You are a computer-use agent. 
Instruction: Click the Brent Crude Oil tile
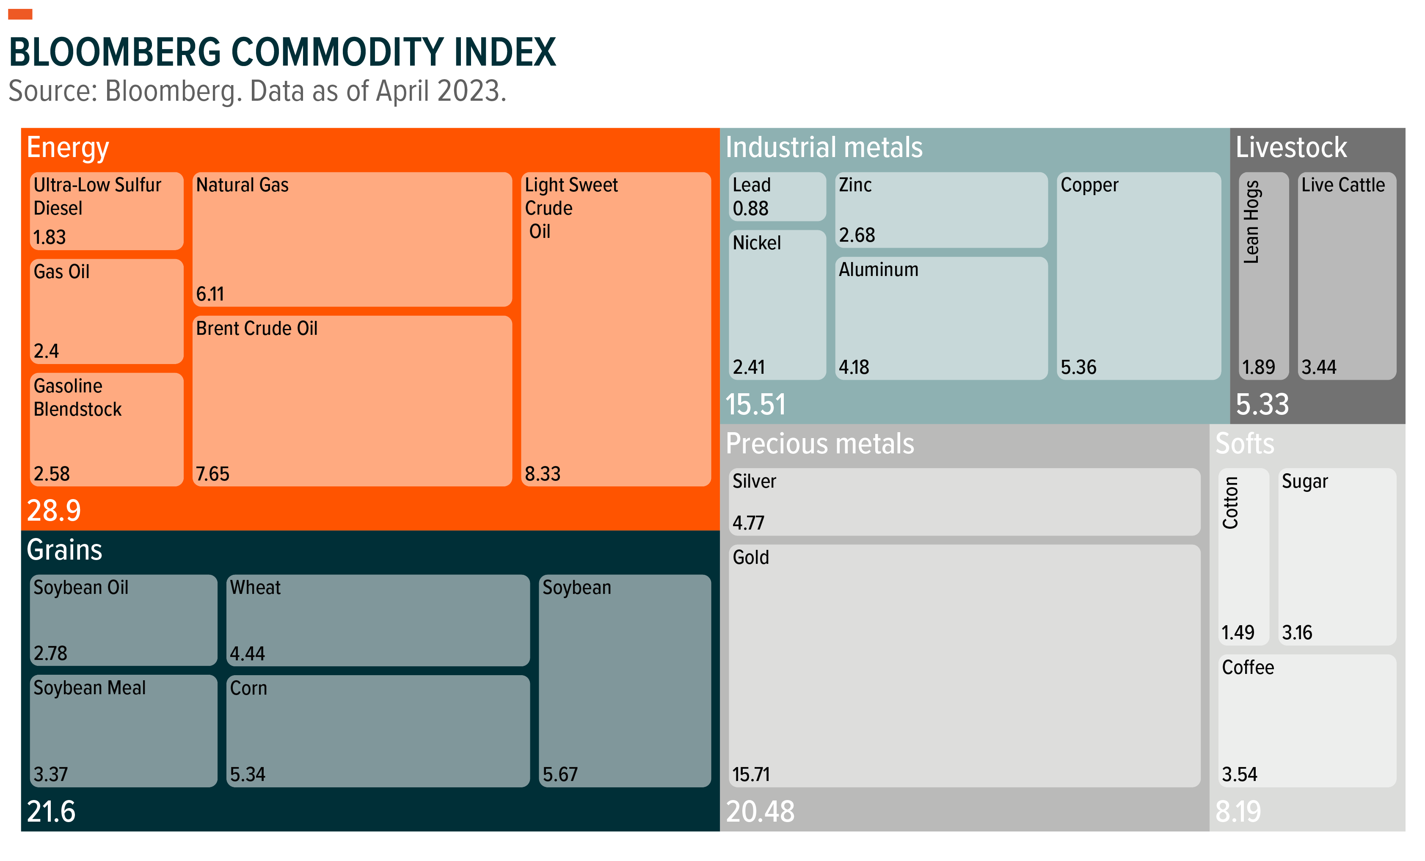click(352, 401)
